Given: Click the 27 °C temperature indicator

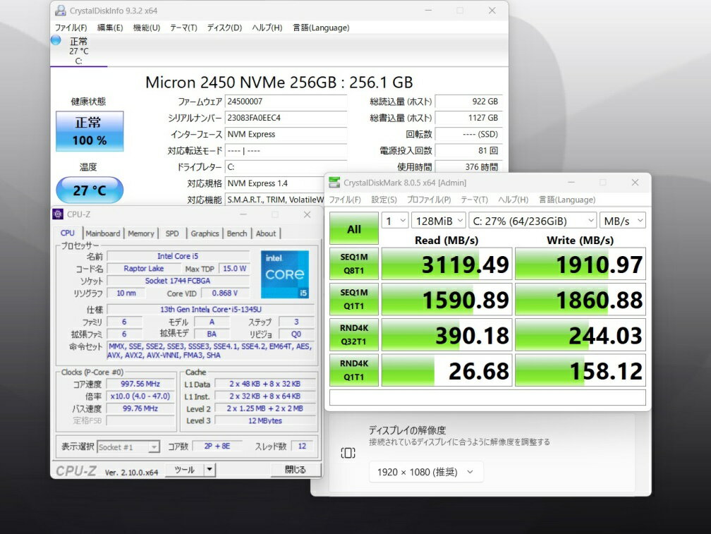Looking at the screenshot, I should pos(90,190).
